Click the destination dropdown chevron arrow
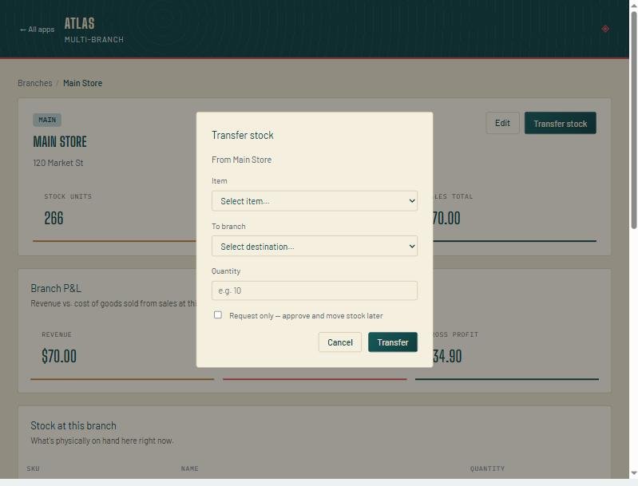Image resolution: width=638 pixels, height=486 pixels. (412, 246)
